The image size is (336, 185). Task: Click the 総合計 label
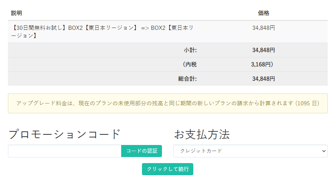click(x=187, y=79)
